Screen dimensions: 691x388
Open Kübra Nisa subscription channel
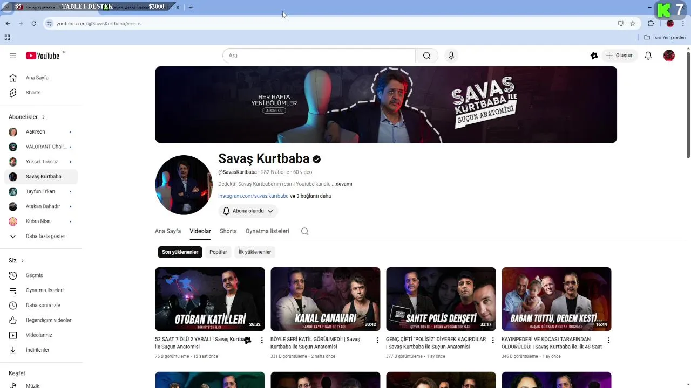click(41, 221)
